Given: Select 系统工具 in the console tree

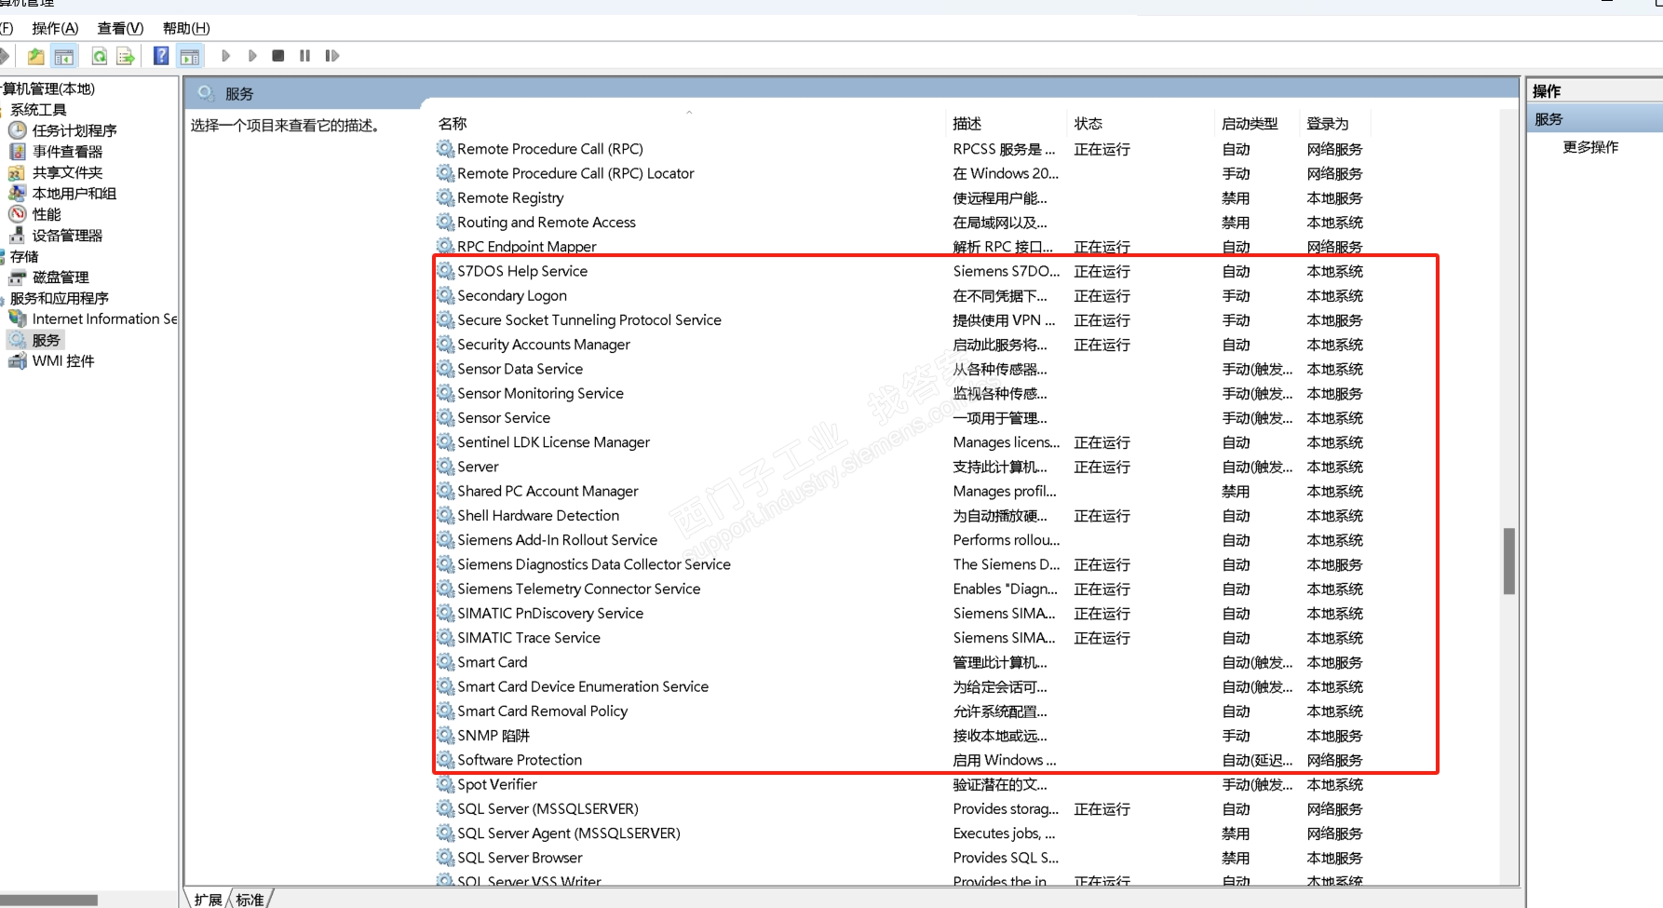Looking at the screenshot, I should pos(38,110).
